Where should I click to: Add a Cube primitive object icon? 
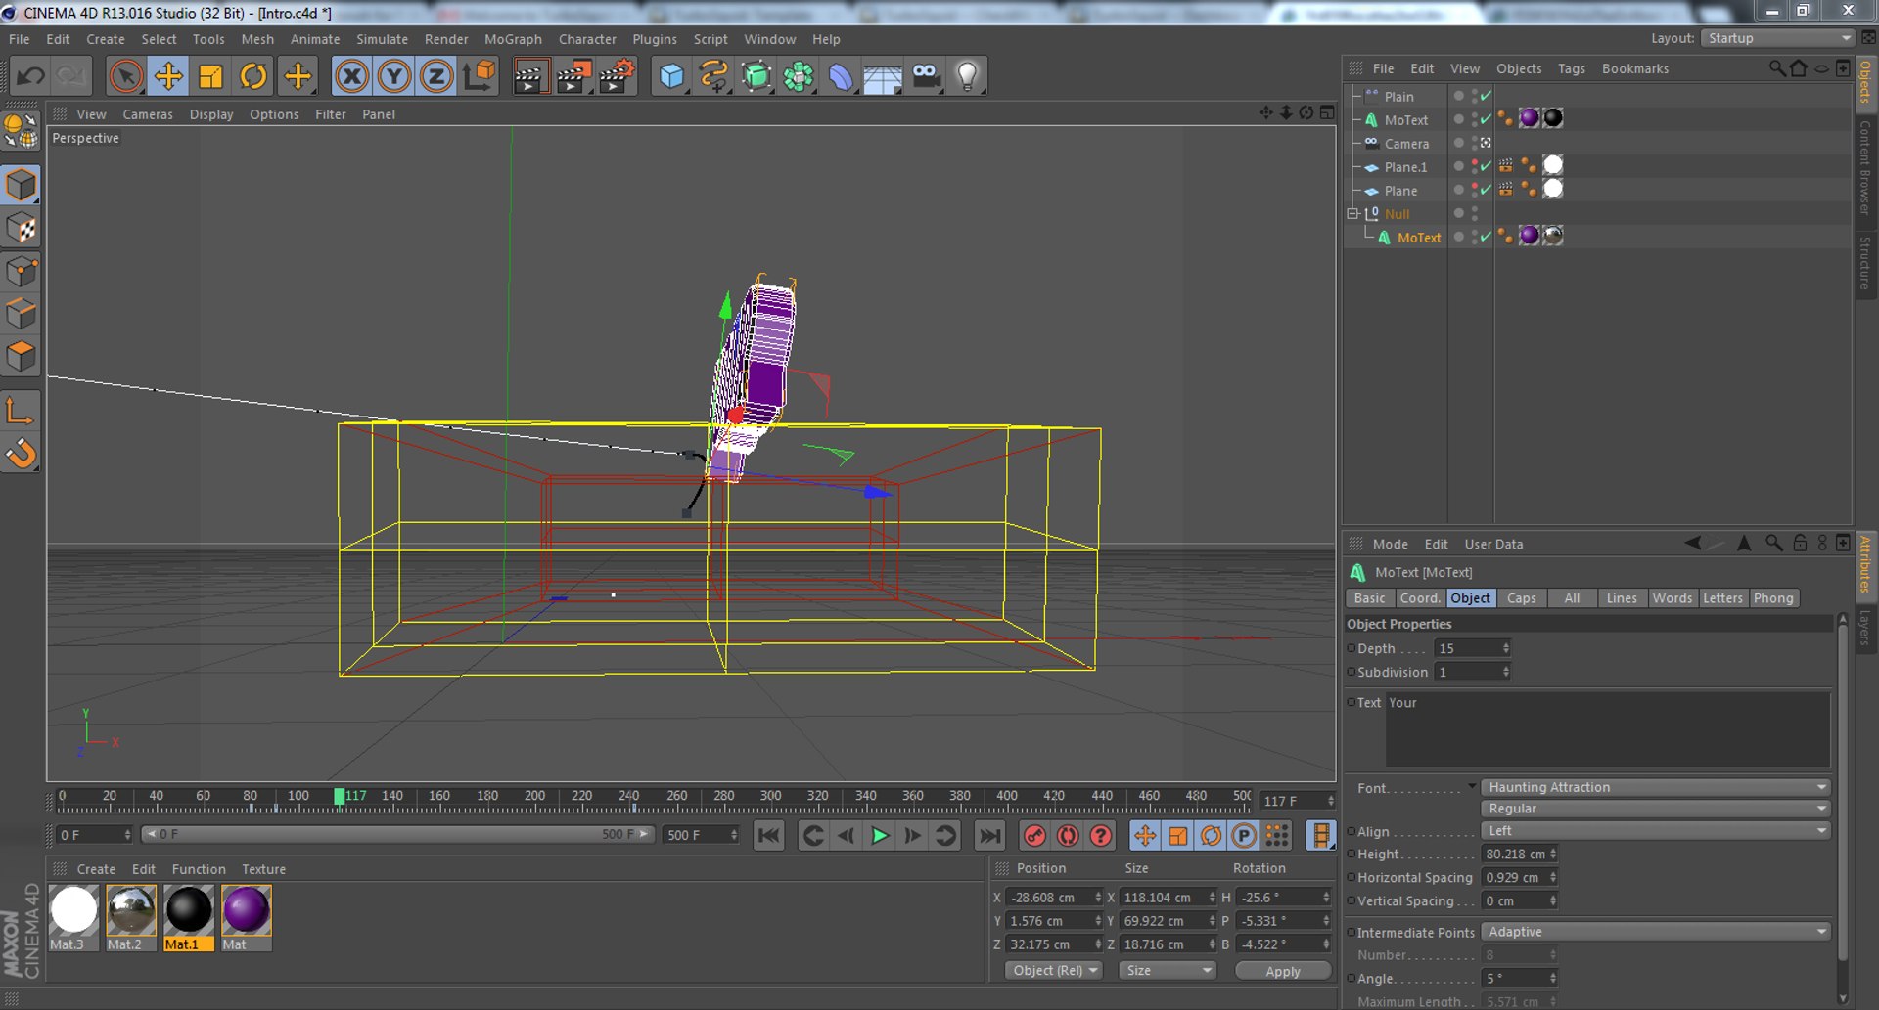coord(671,76)
